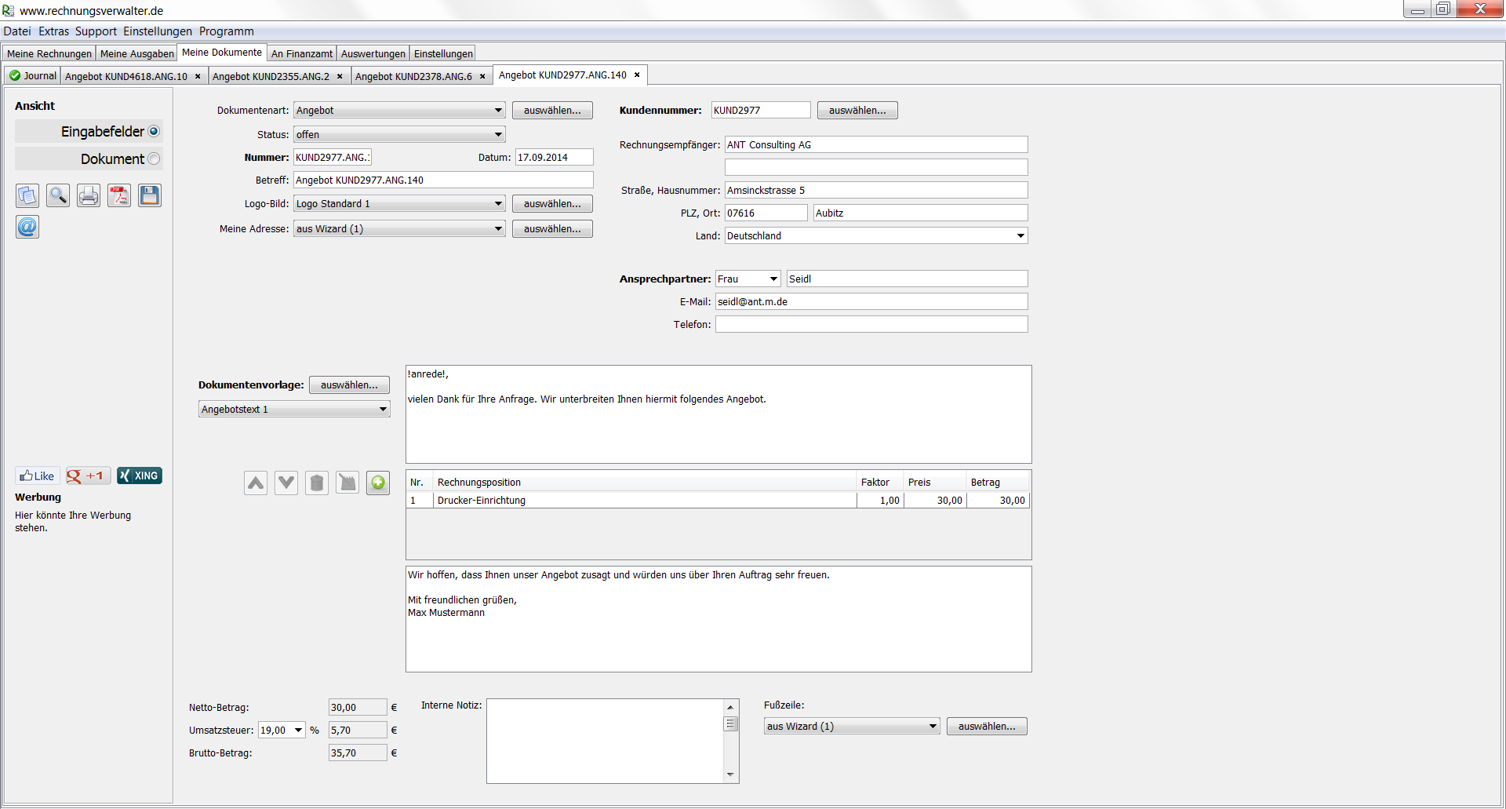Click the copy document icon

click(27, 195)
